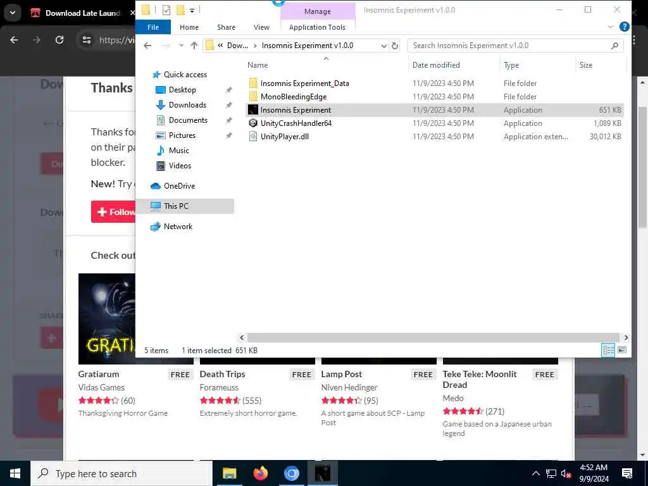Screen dimensions: 648x486
Task: Open Pictures in the navigation pane
Action: pyautogui.click(x=182, y=135)
